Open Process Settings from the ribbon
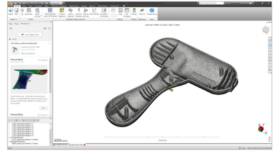The height and width of the screenshot is (154, 277). (86, 12)
